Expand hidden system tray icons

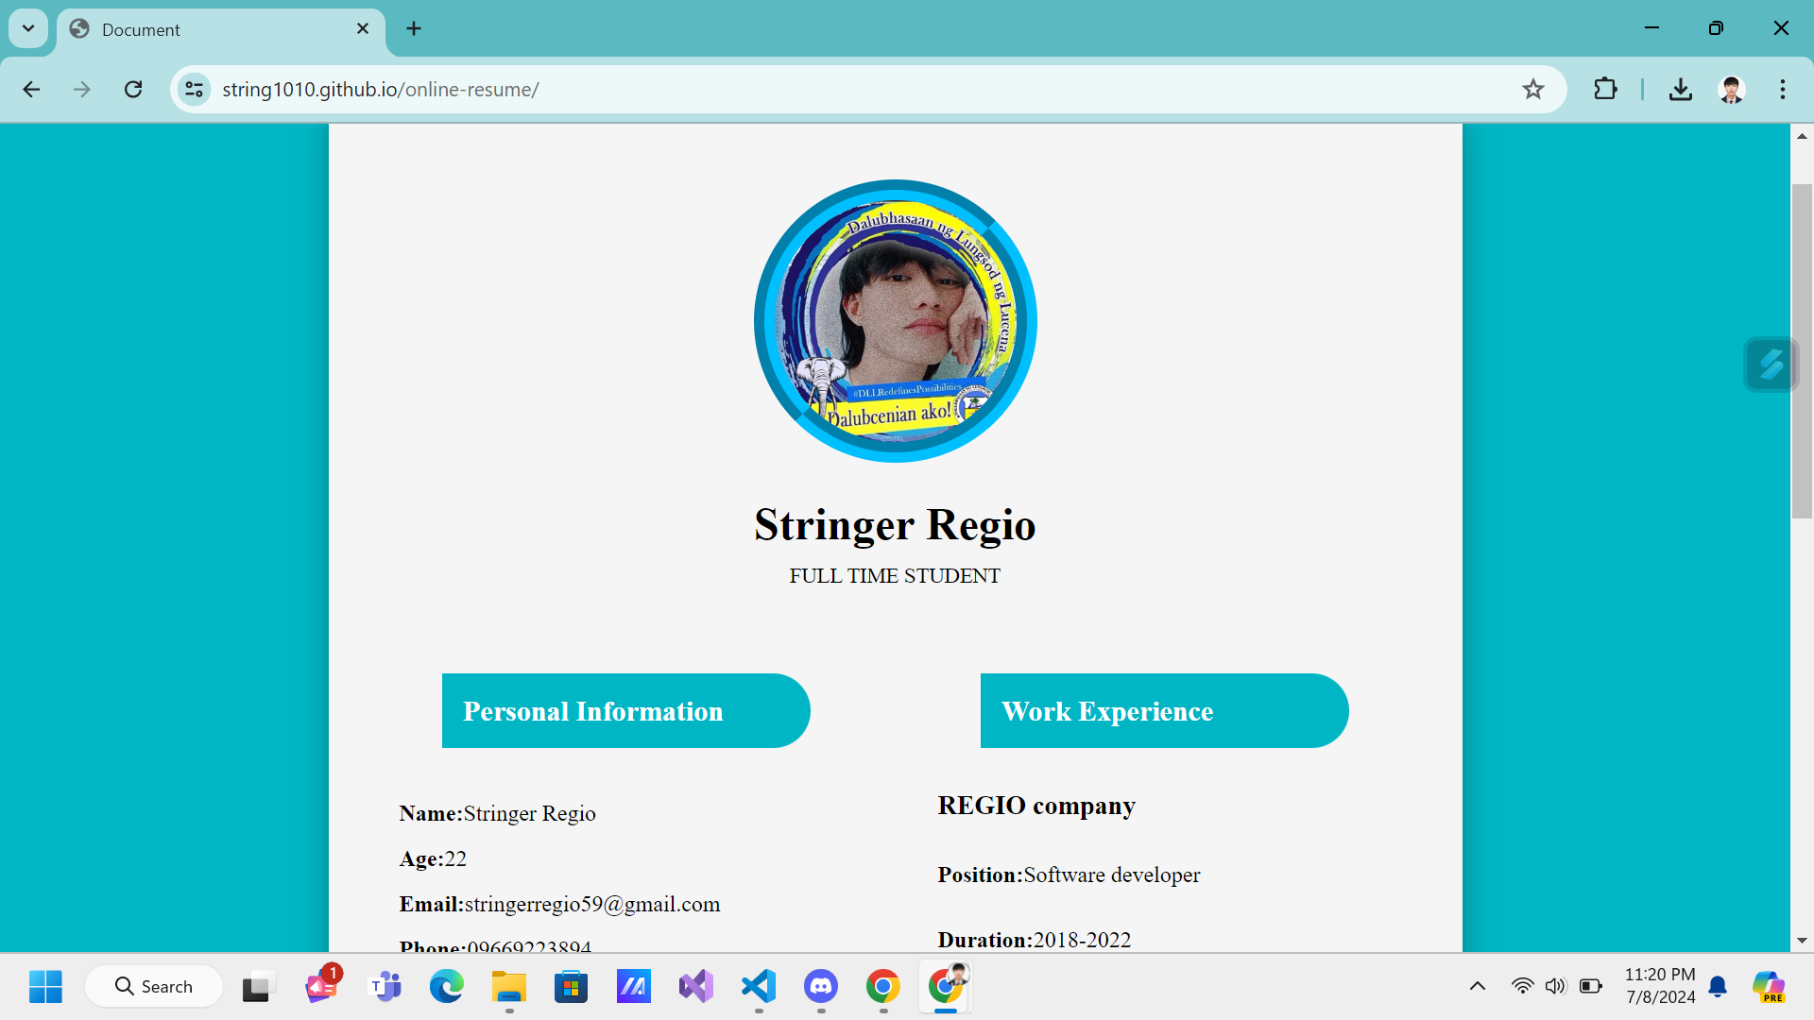tap(1479, 986)
